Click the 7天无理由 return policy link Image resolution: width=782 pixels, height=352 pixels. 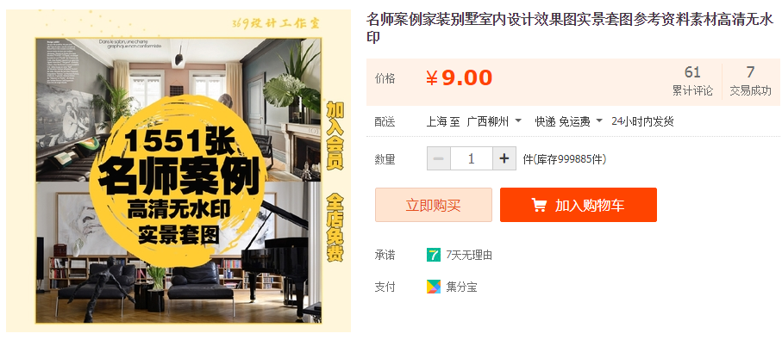point(469,255)
